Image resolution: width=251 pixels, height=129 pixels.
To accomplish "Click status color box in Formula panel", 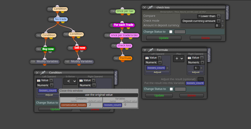I will pyautogui.click(x=180, y=89).
